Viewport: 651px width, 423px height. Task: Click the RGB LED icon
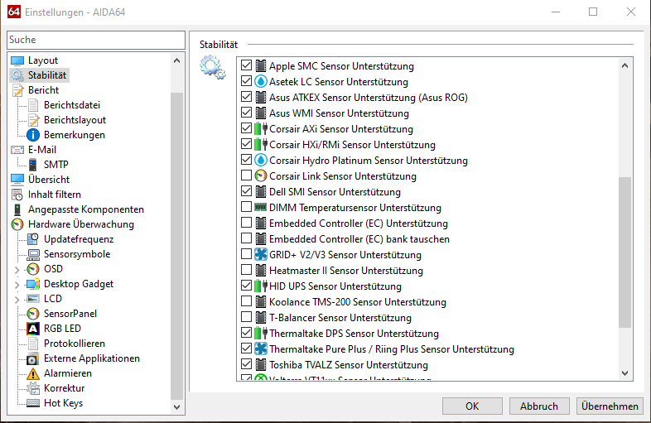(x=33, y=329)
